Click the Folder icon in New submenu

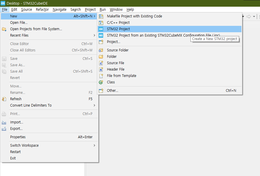pos(101,57)
